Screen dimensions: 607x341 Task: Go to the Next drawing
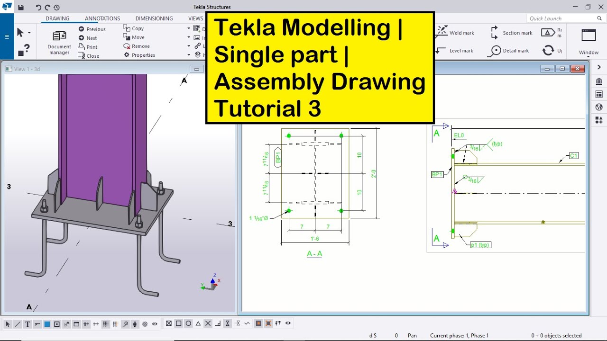[x=88, y=38]
